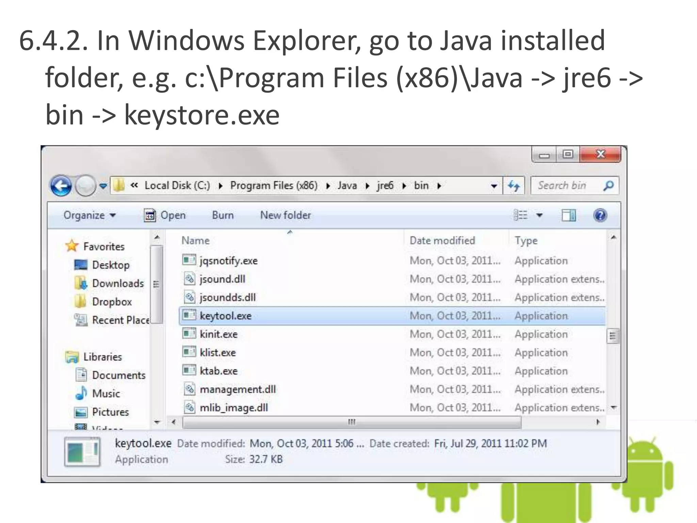Create a New folder
Viewport: 697px width, 523px height.
tap(286, 215)
